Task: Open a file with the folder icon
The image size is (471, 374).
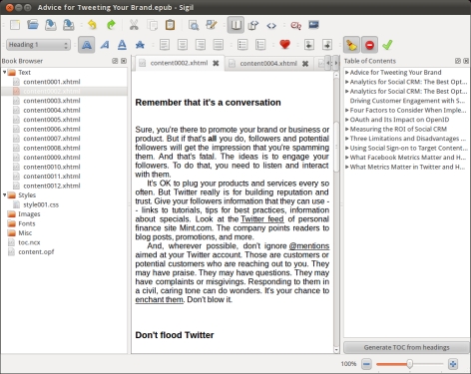Action: coord(33,25)
